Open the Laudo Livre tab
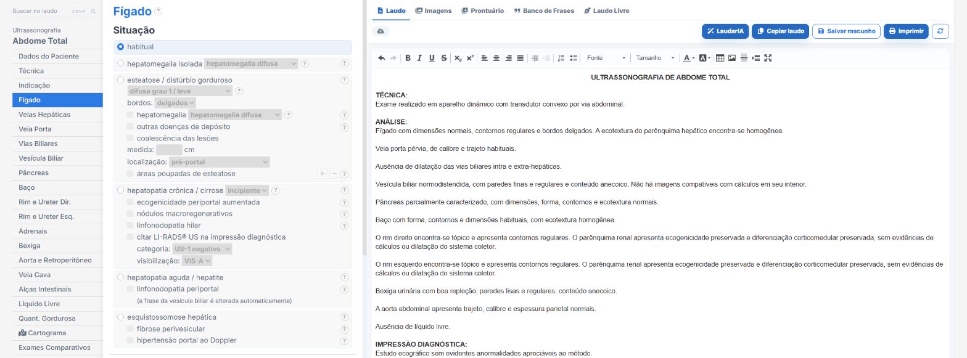The width and height of the screenshot is (967, 358). tap(607, 10)
